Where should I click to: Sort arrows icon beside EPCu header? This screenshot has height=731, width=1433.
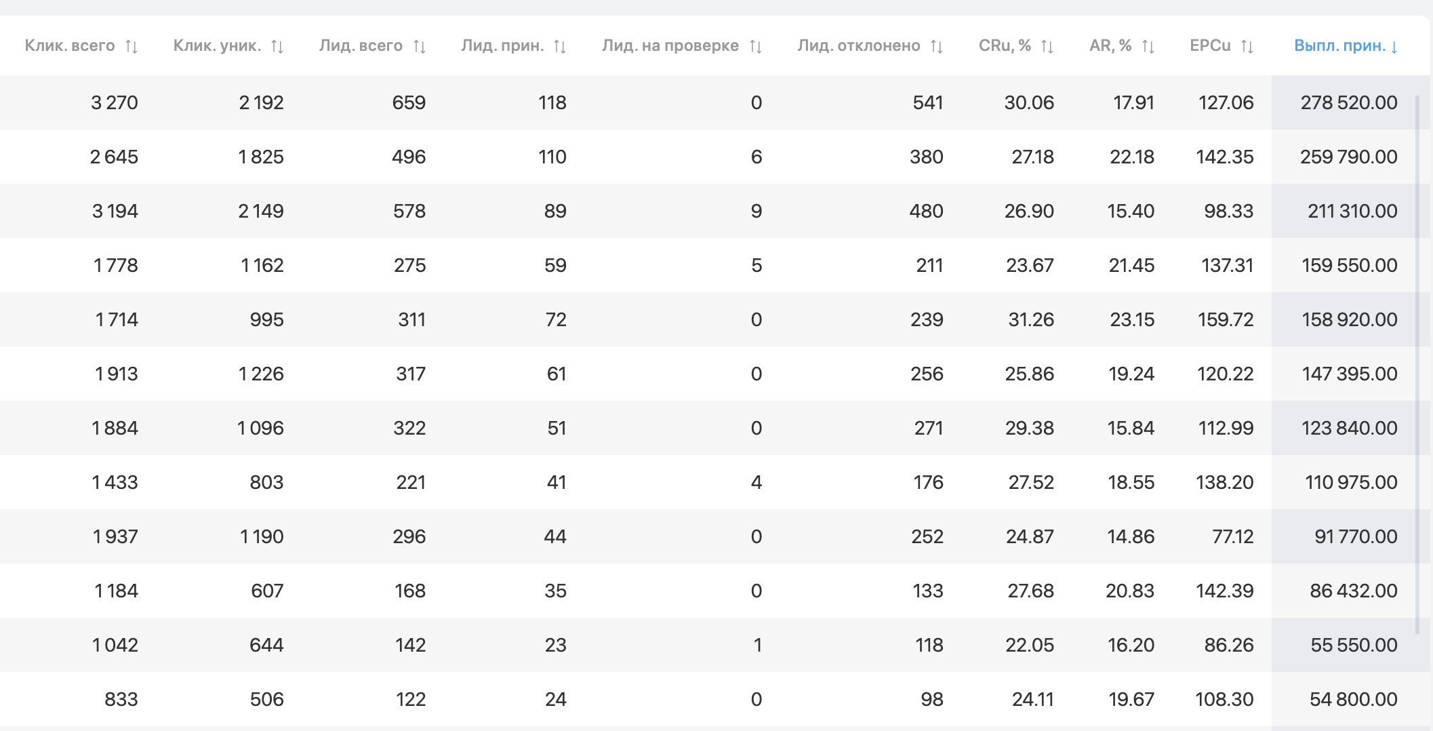1247,46
